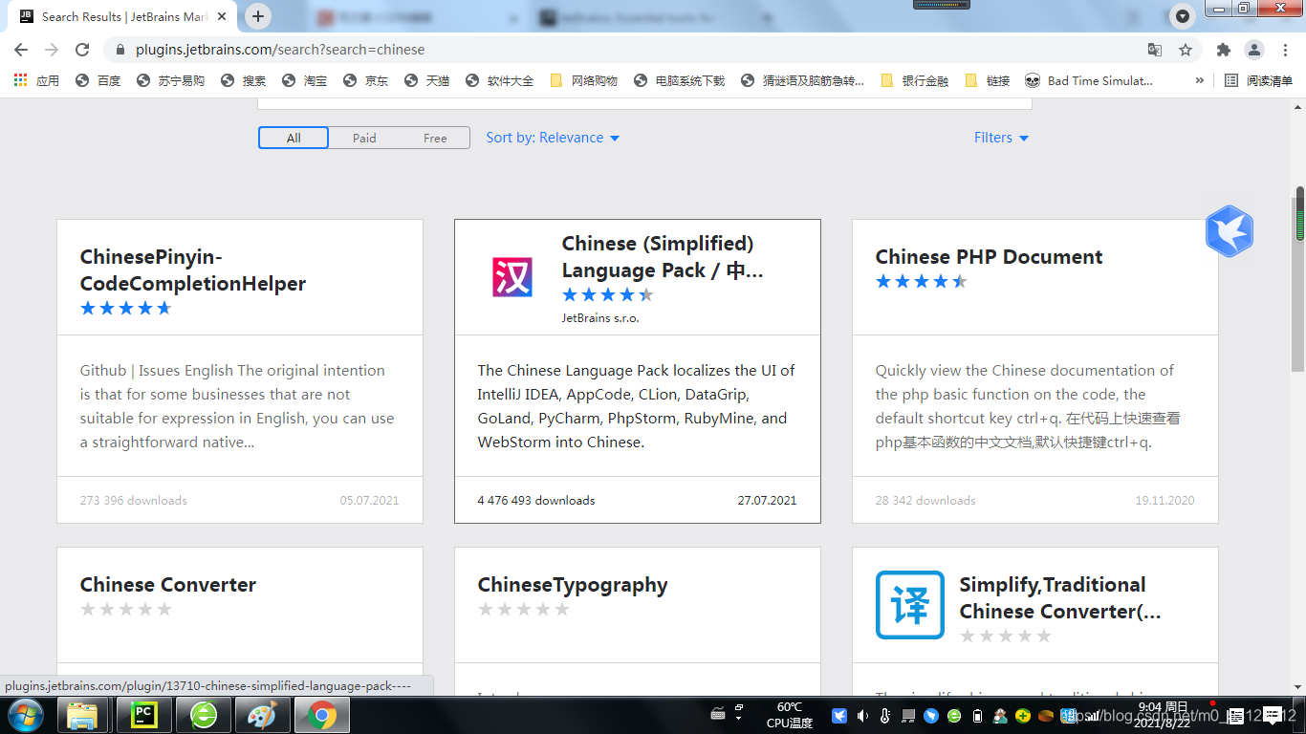
Task: Click the CPU温度 60℃ readout
Action: (790, 715)
